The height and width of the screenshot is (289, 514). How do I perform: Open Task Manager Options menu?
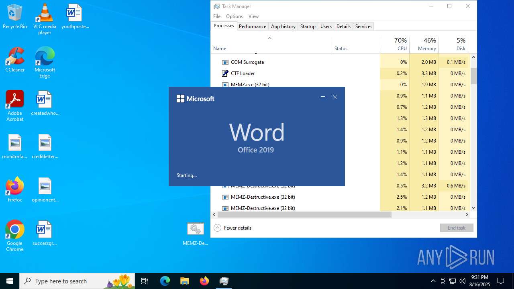[235, 16]
